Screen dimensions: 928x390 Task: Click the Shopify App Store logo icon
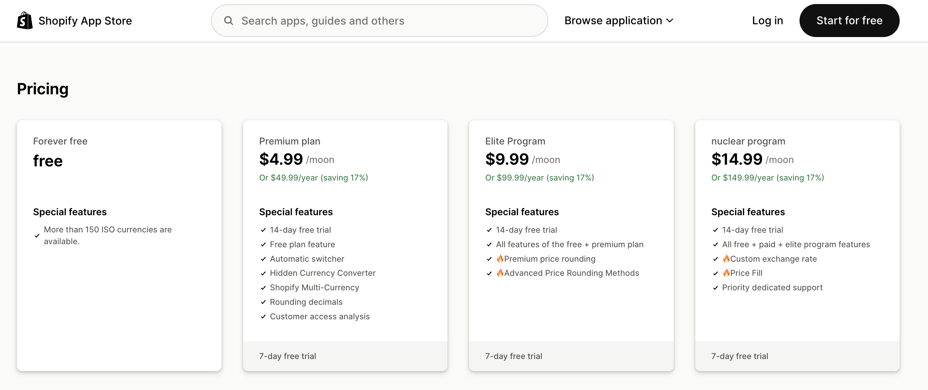[24, 21]
